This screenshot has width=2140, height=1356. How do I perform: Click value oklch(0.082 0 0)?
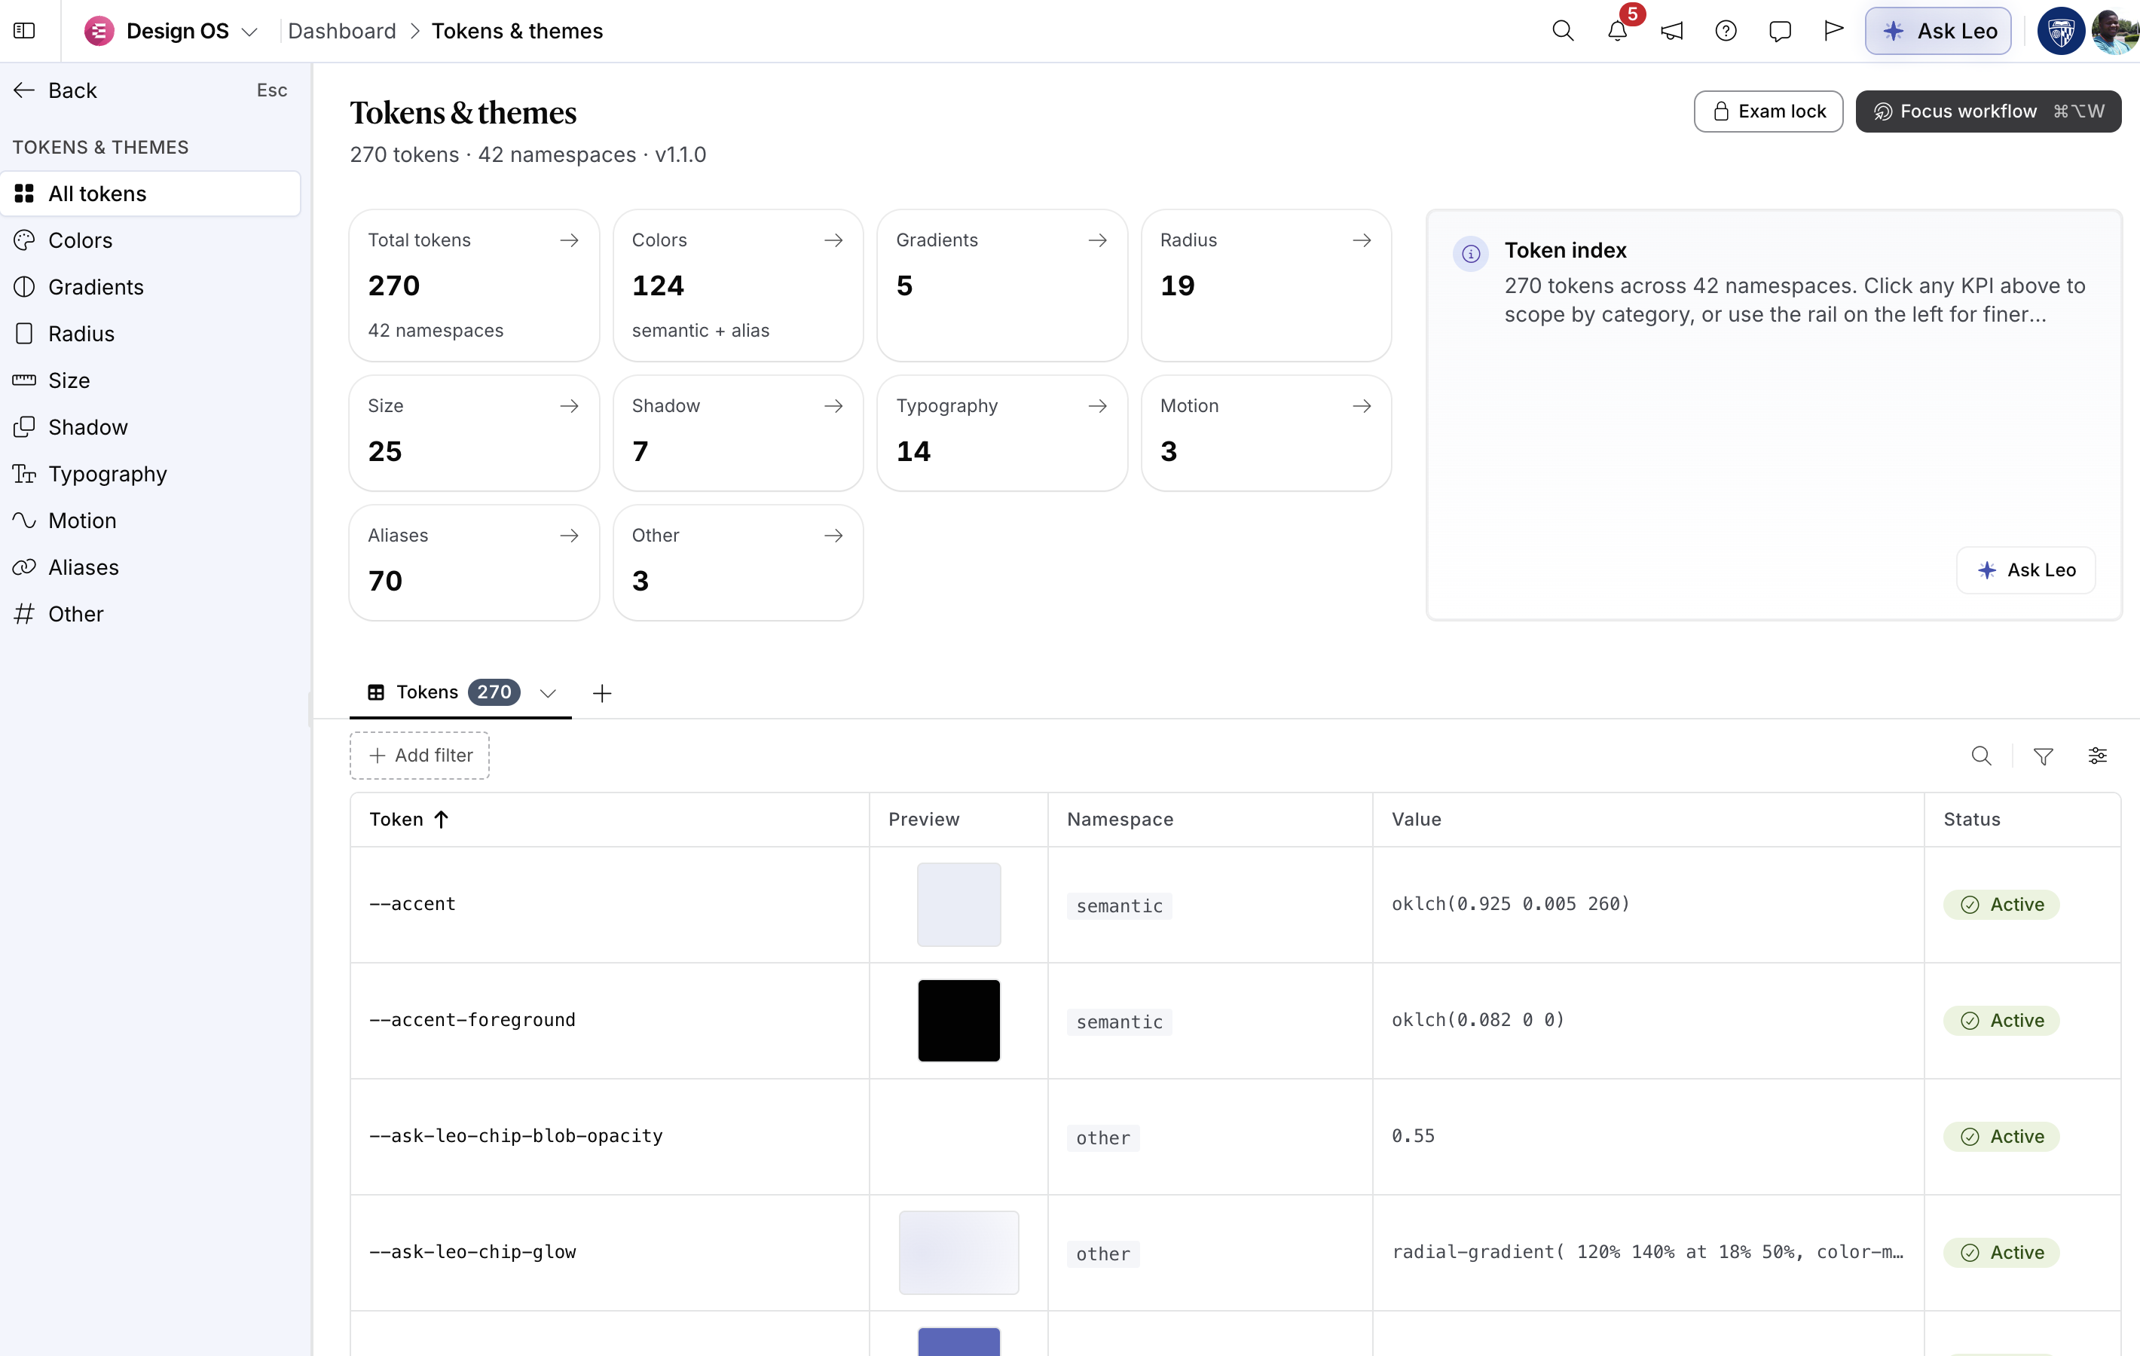(1477, 1020)
